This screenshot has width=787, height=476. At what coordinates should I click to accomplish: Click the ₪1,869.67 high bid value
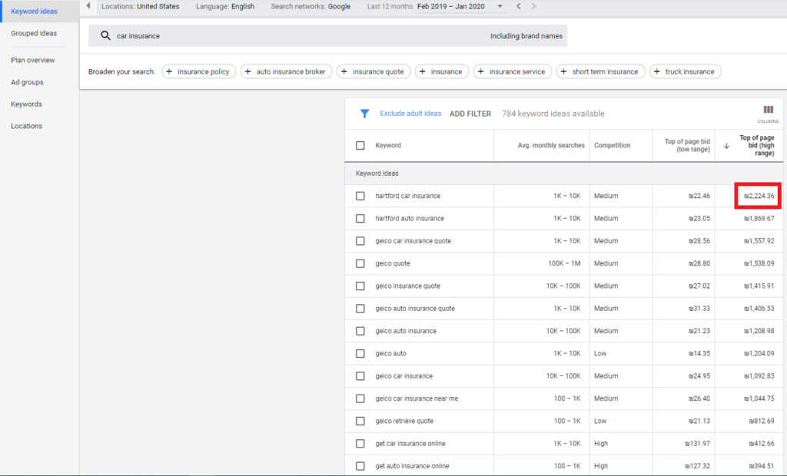(x=759, y=219)
